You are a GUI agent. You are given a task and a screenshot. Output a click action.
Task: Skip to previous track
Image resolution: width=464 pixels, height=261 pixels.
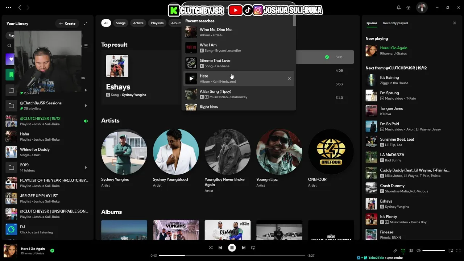click(x=220, y=248)
